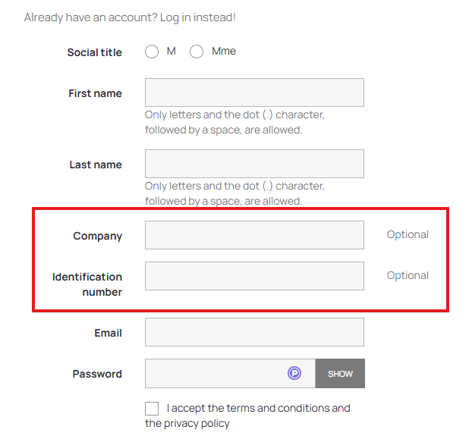472x439 pixels.
Task: Select the optional Company input field
Action: point(254,235)
